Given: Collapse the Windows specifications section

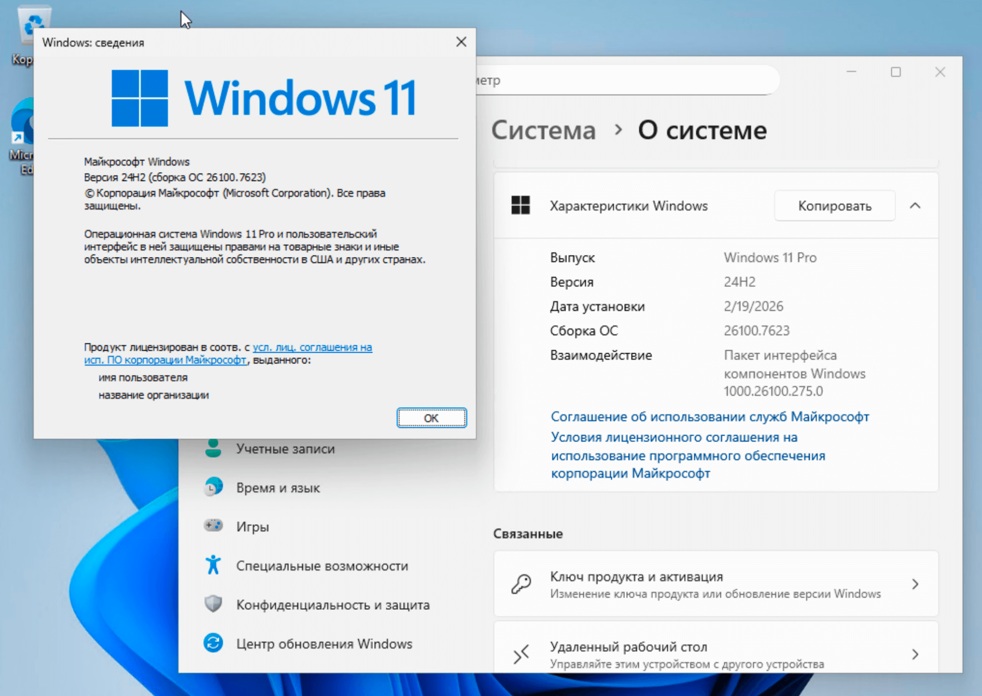Looking at the screenshot, I should (915, 205).
